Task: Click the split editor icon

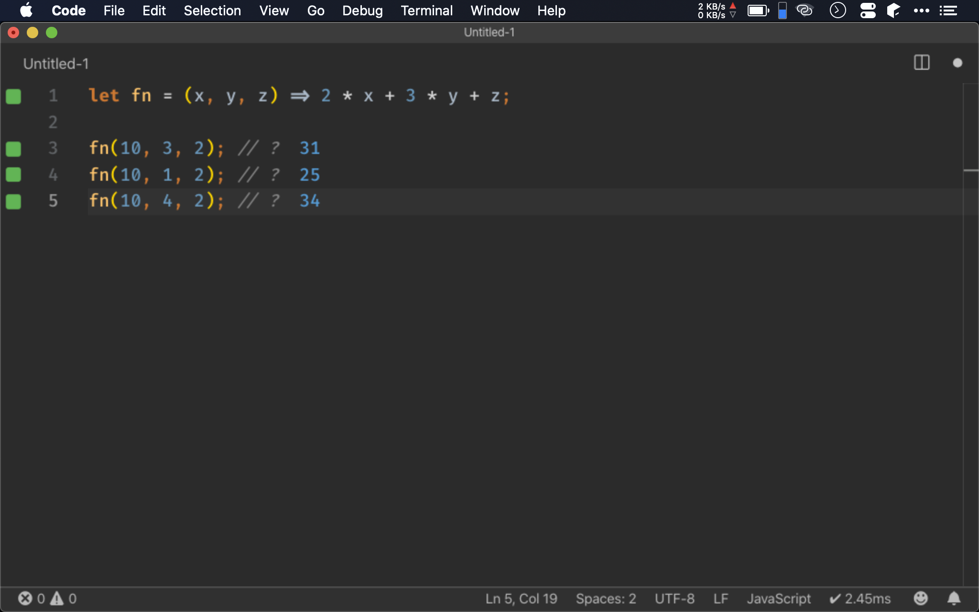Action: point(921,63)
